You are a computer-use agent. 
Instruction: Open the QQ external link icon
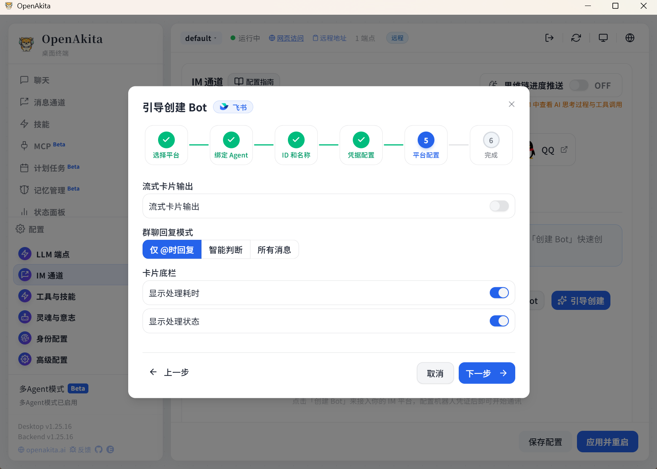click(564, 150)
